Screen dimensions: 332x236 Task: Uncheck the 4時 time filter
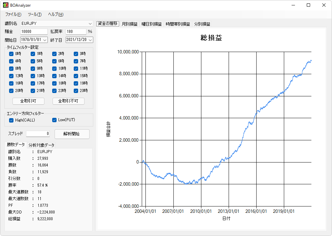[11, 61]
